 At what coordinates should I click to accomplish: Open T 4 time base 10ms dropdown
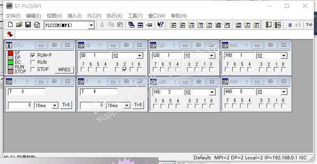click(127, 106)
